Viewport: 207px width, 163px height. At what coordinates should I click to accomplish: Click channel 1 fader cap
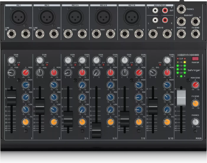(12, 98)
